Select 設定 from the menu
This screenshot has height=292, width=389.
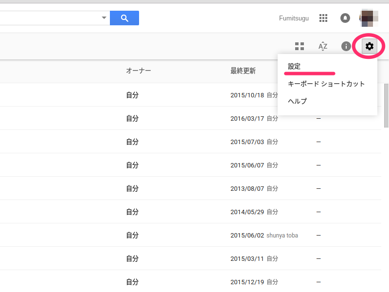(295, 66)
